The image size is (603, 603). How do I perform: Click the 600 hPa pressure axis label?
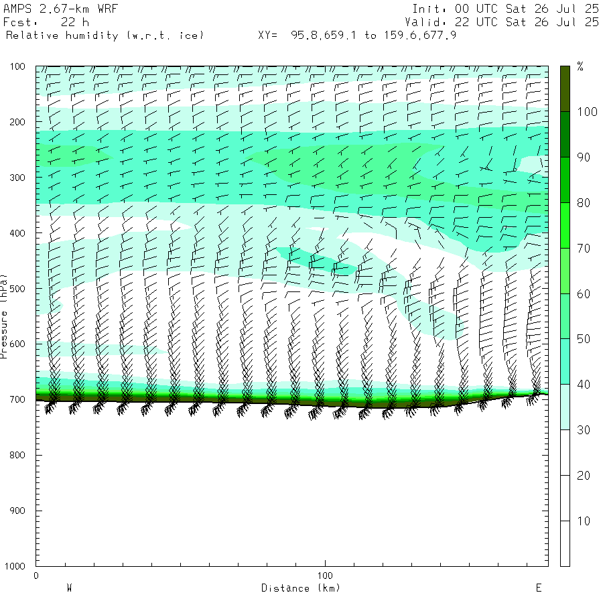[x=17, y=344]
